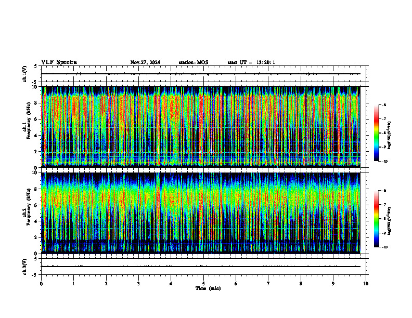Click the time-axis tick label "1"
Screen dimensions: 412x318
coord(73,284)
